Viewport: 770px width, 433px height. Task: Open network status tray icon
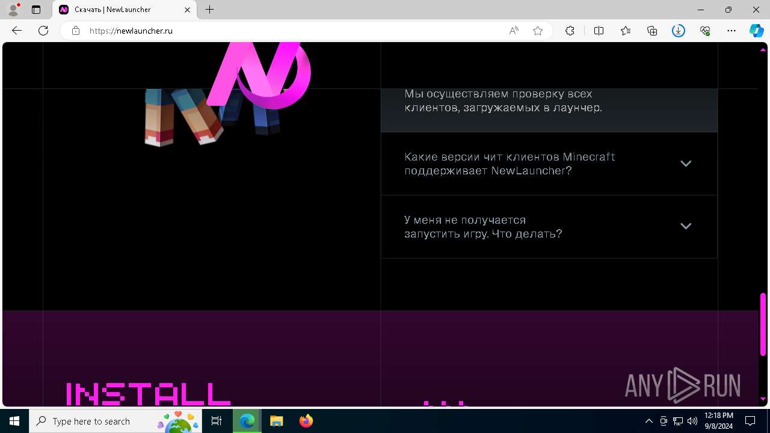coord(678,421)
